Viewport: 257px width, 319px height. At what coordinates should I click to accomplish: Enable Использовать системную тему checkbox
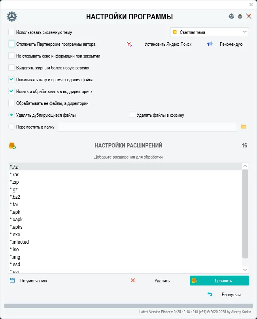point(11,32)
